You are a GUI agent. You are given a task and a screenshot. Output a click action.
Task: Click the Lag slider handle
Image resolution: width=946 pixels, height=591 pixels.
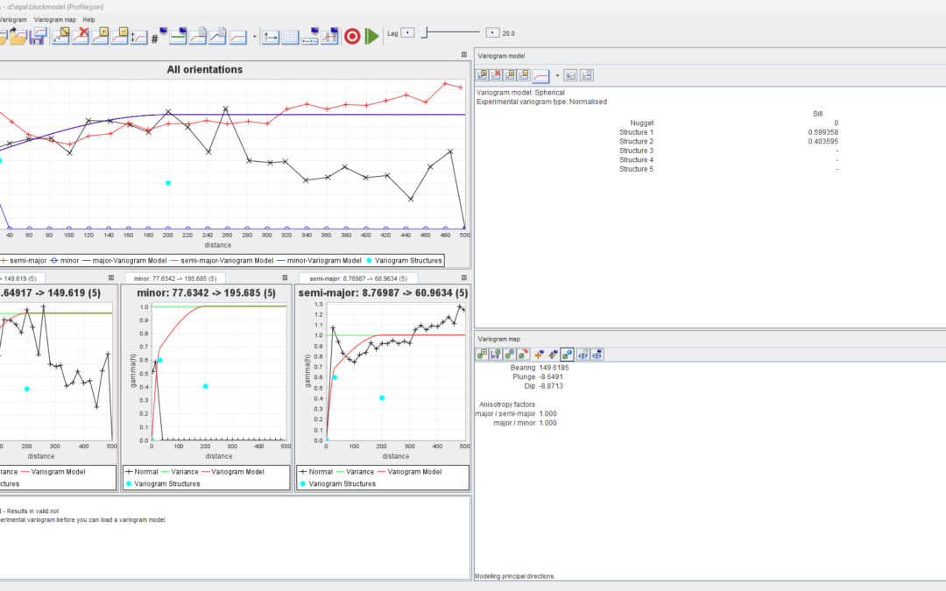426,32
